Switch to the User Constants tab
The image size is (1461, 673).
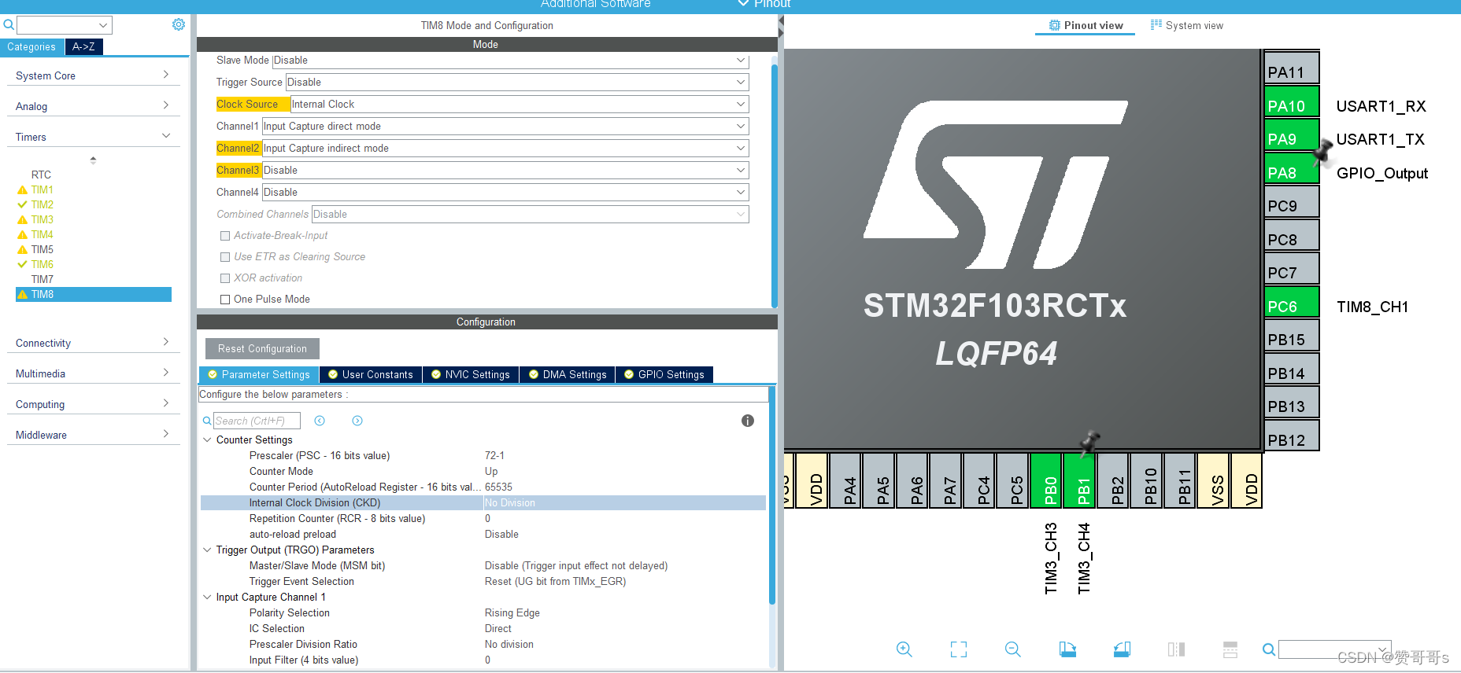coord(371,375)
